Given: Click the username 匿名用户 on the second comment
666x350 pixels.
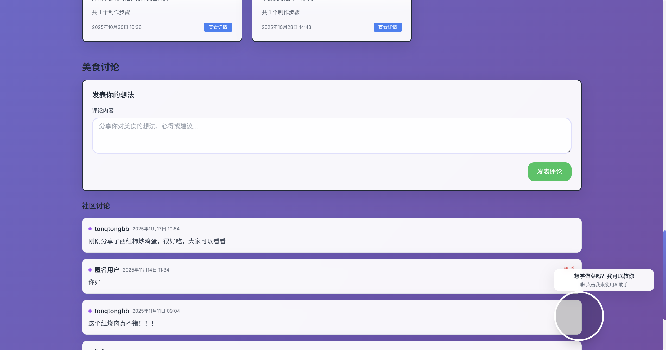Looking at the screenshot, I should pyautogui.click(x=106, y=270).
